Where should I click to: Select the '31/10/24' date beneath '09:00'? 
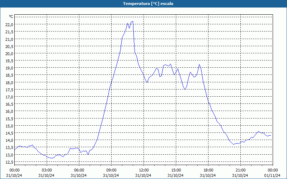coord(111,175)
